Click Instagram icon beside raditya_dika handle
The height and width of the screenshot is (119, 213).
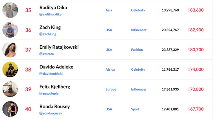click(41, 14)
